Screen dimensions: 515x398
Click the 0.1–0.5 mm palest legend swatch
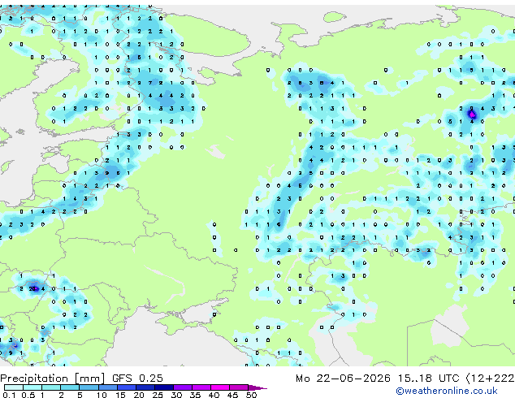[14, 387]
